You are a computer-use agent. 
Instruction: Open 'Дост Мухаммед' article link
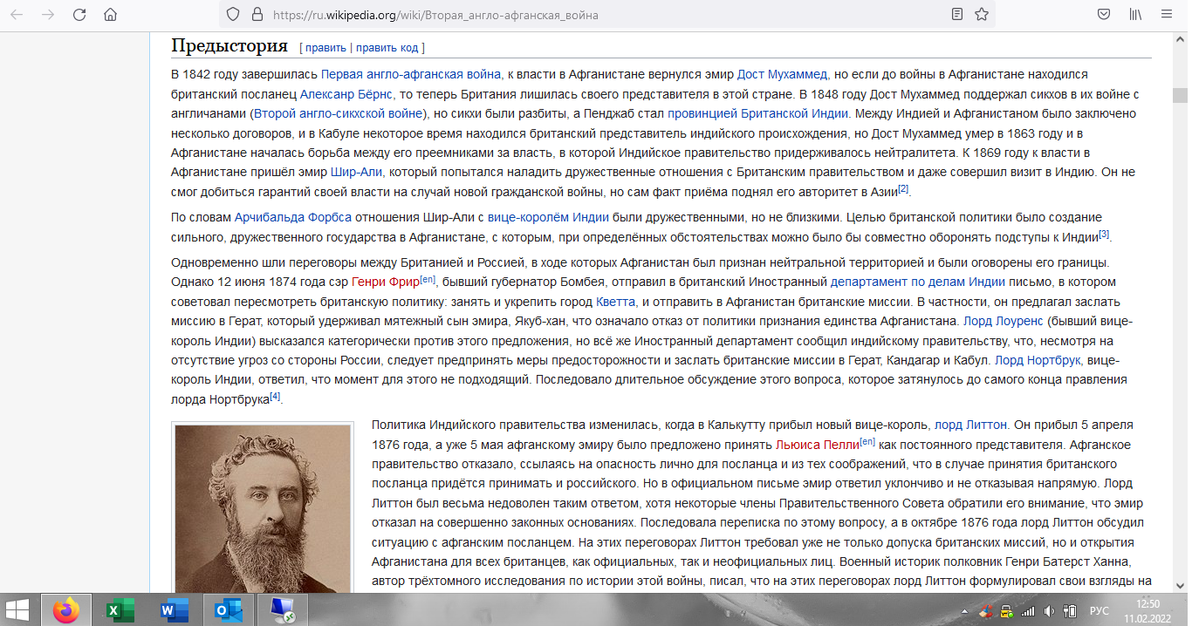click(x=784, y=74)
